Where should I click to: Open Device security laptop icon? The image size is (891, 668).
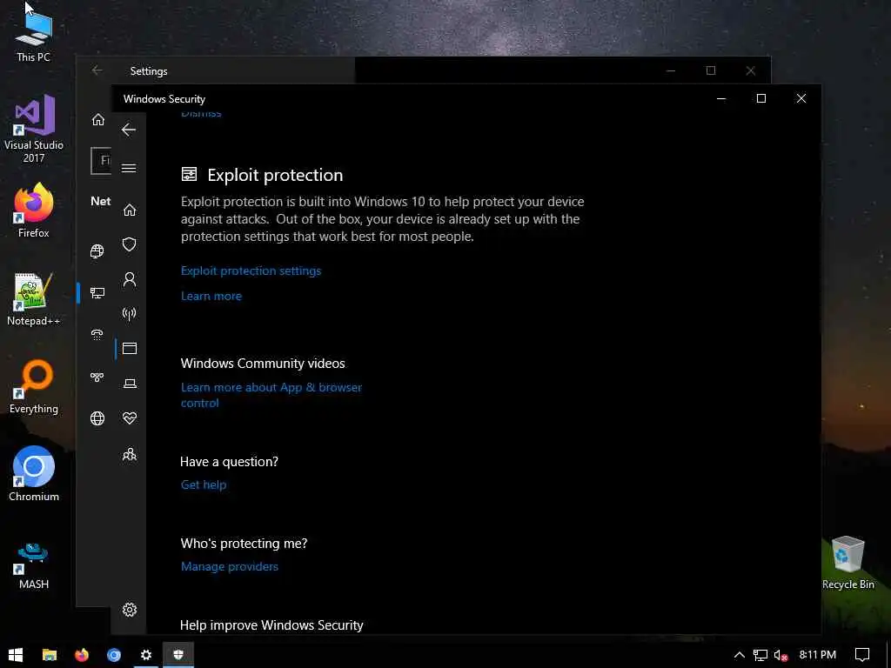tap(130, 384)
